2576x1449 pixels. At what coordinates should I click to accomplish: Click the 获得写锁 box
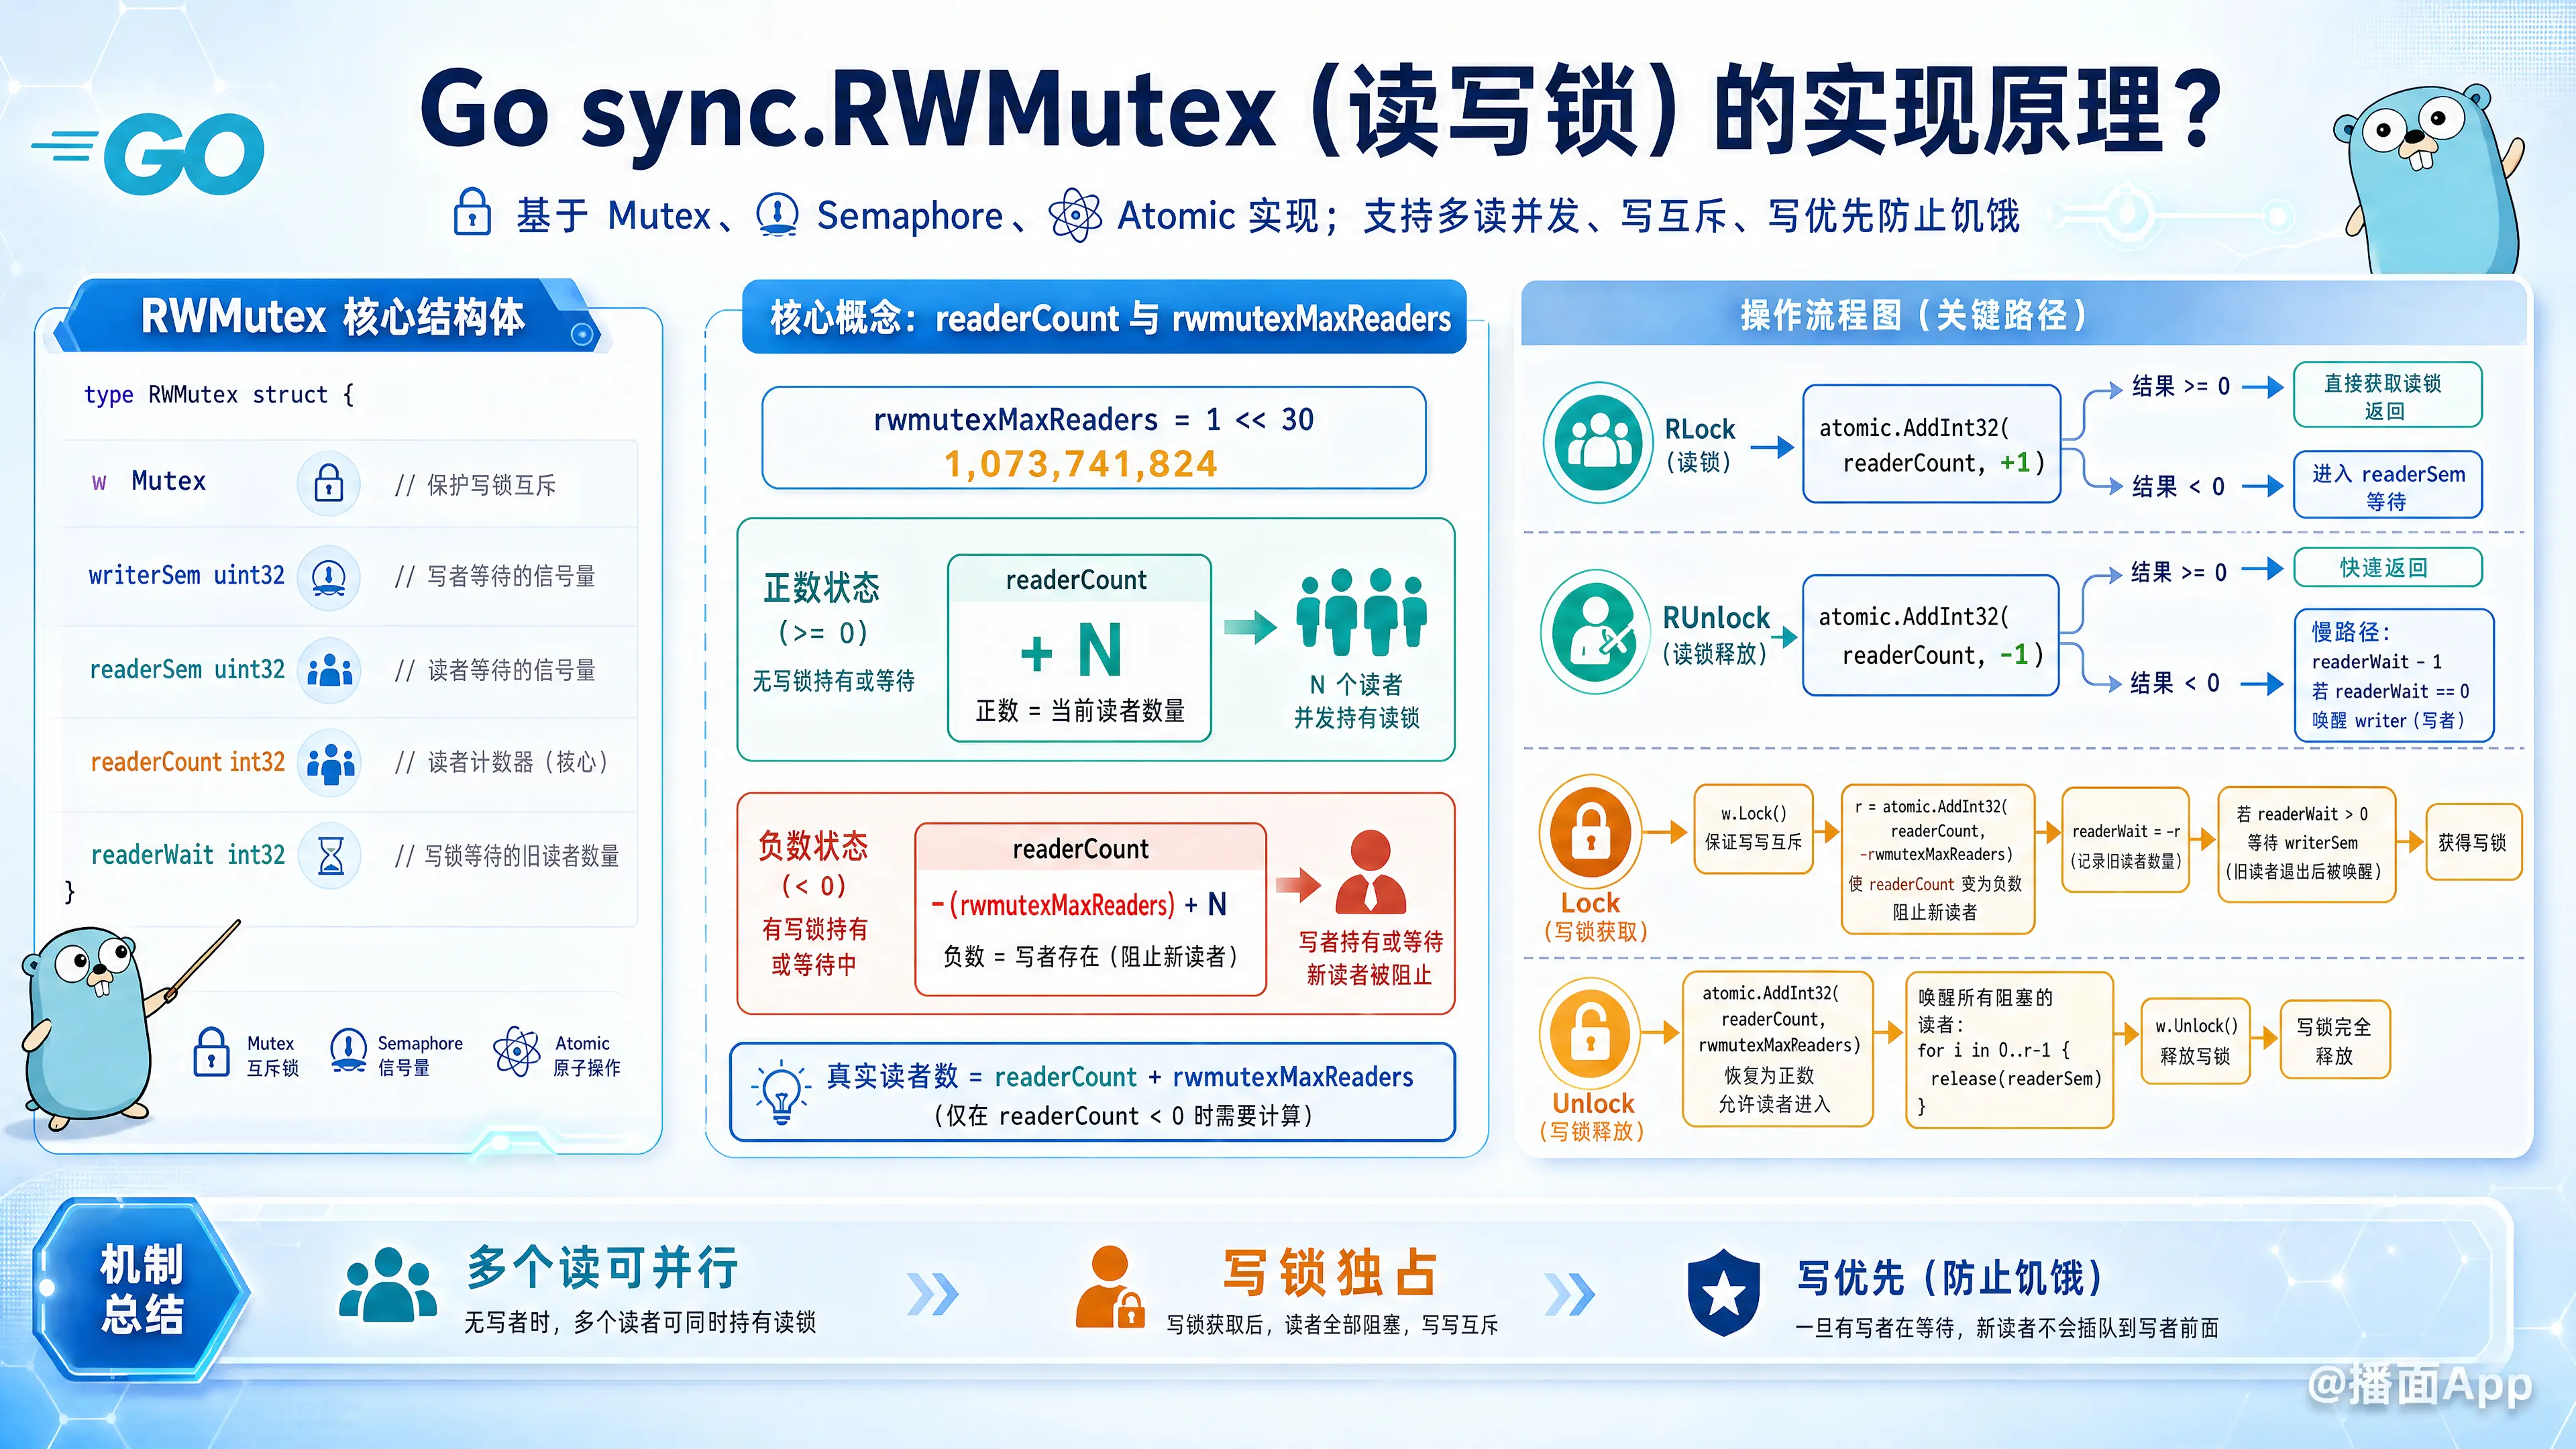click(x=2474, y=842)
